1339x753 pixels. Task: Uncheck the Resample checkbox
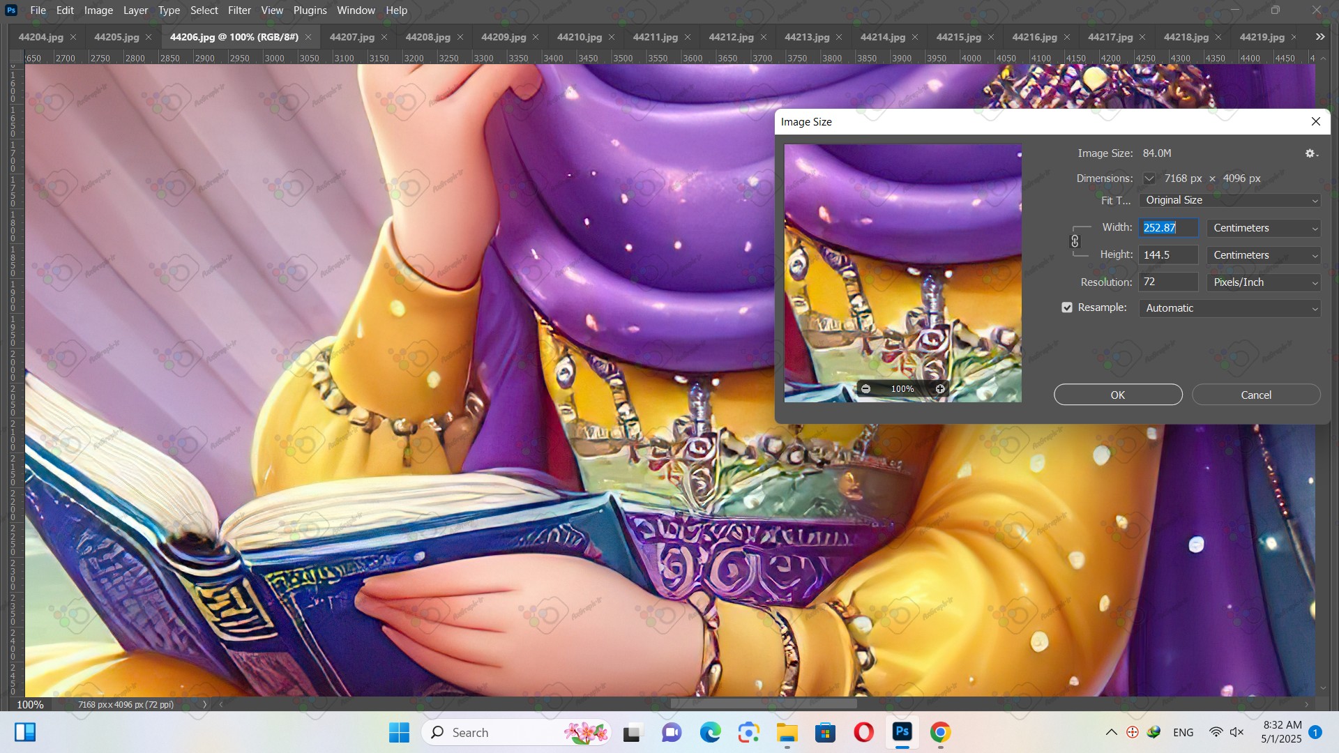coord(1067,307)
